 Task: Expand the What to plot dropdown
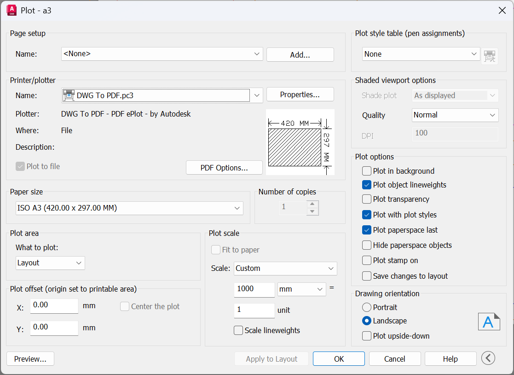[x=50, y=263]
